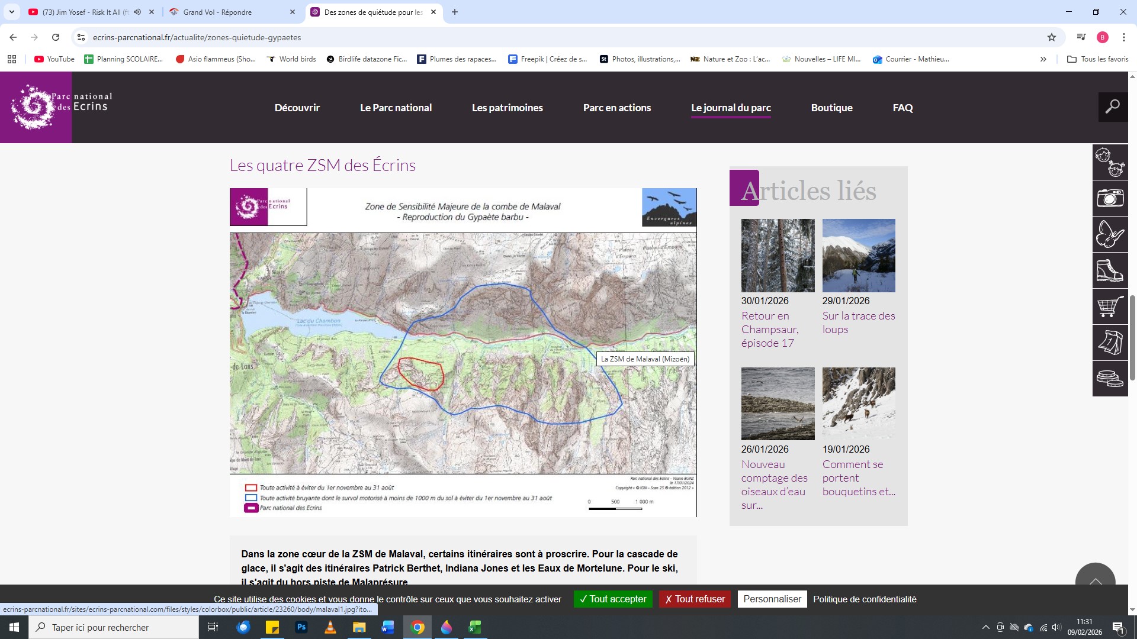Open the hiking boot icon in sidebar
Image resolution: width=1137 pixels, height=639 pixels.
pos(1110,270)
